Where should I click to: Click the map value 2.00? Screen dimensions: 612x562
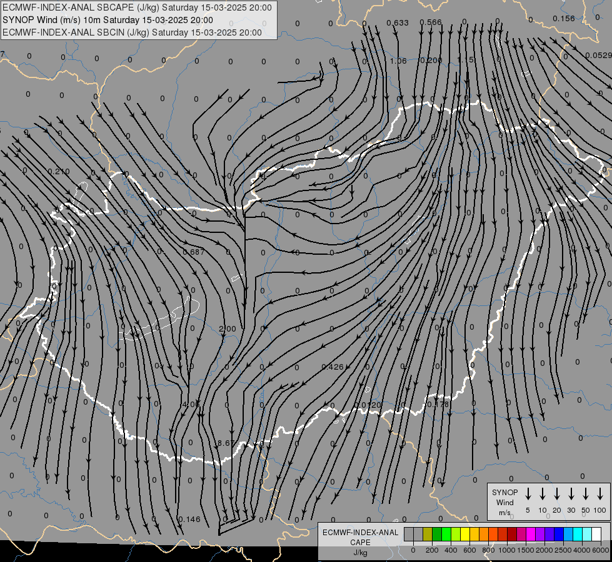[x=227, y=329]
